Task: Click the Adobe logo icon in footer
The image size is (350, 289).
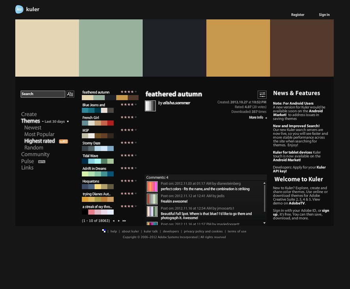Action: coord(104,231)
